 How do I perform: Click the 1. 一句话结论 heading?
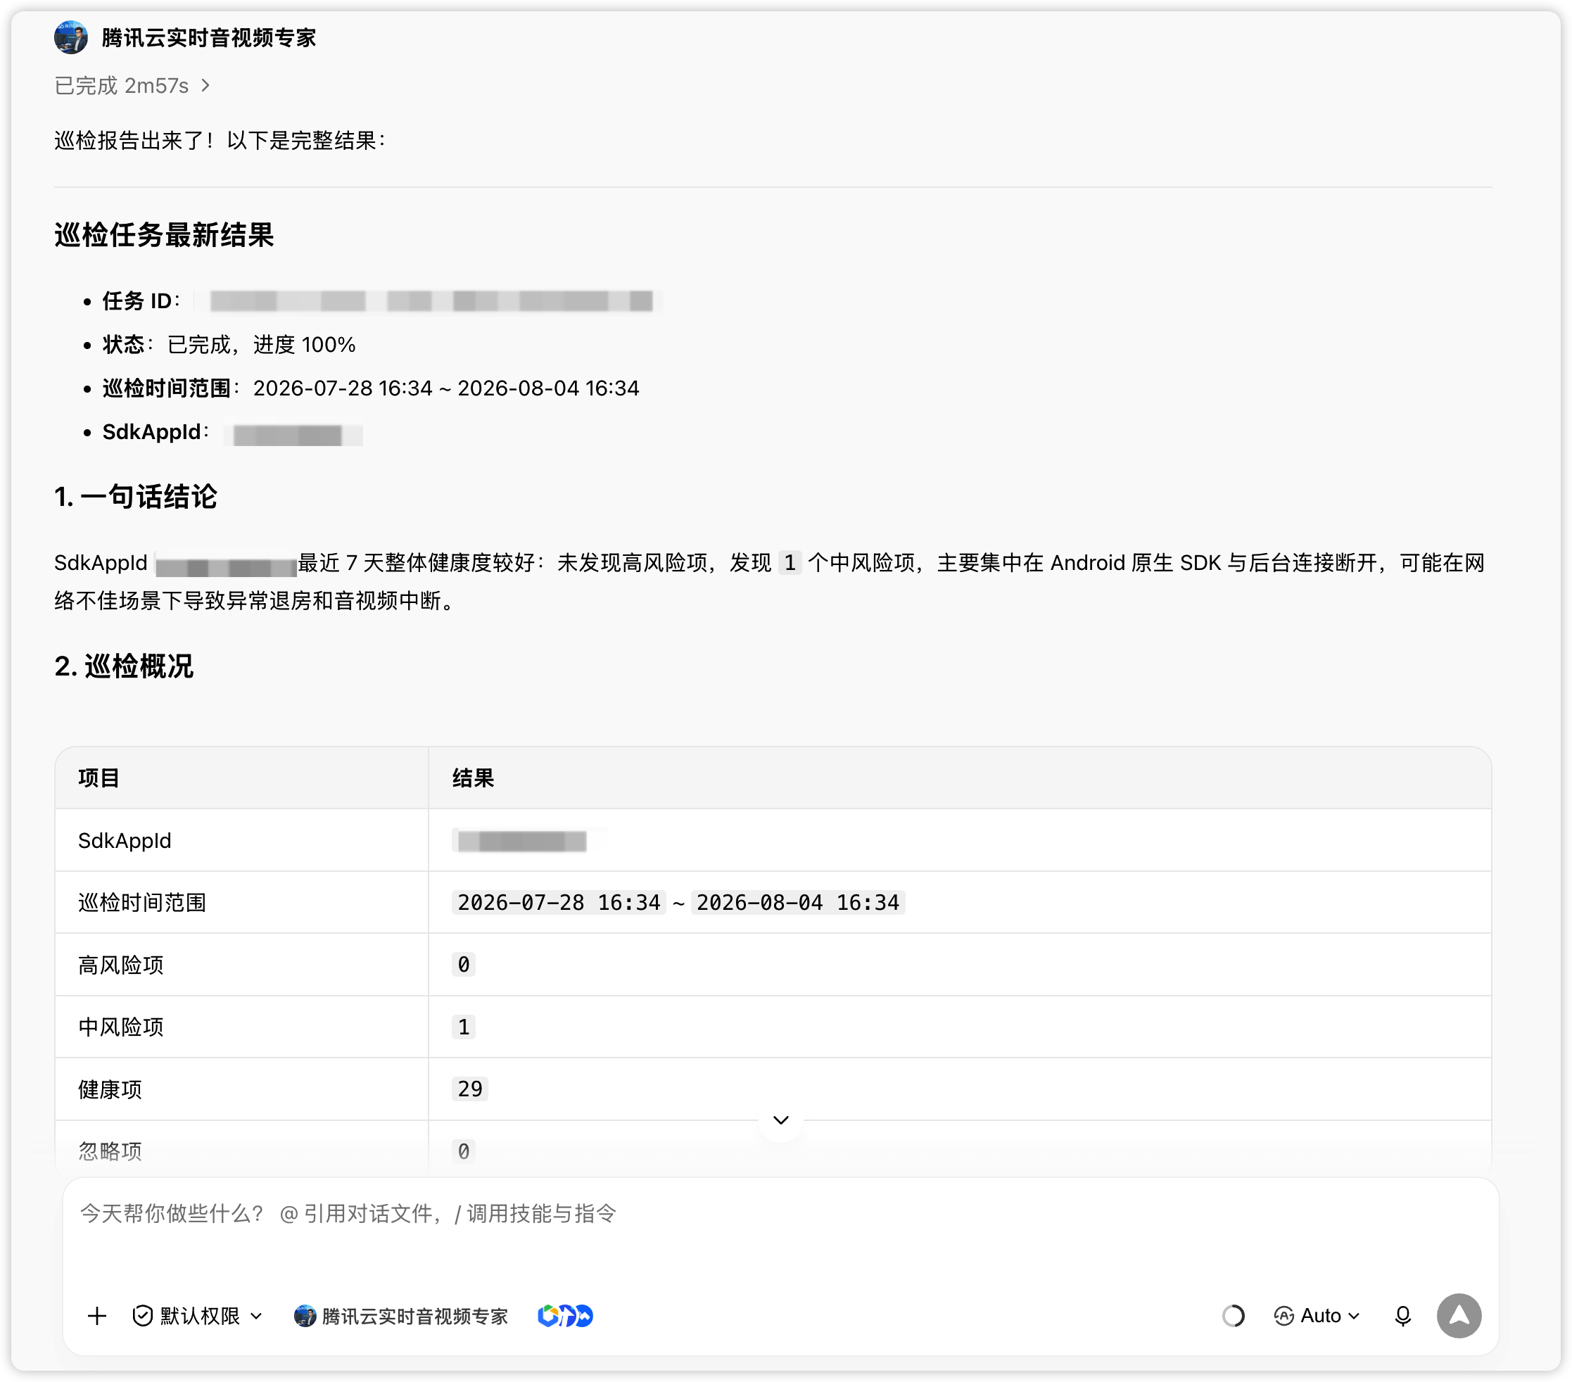pos(135,496)
